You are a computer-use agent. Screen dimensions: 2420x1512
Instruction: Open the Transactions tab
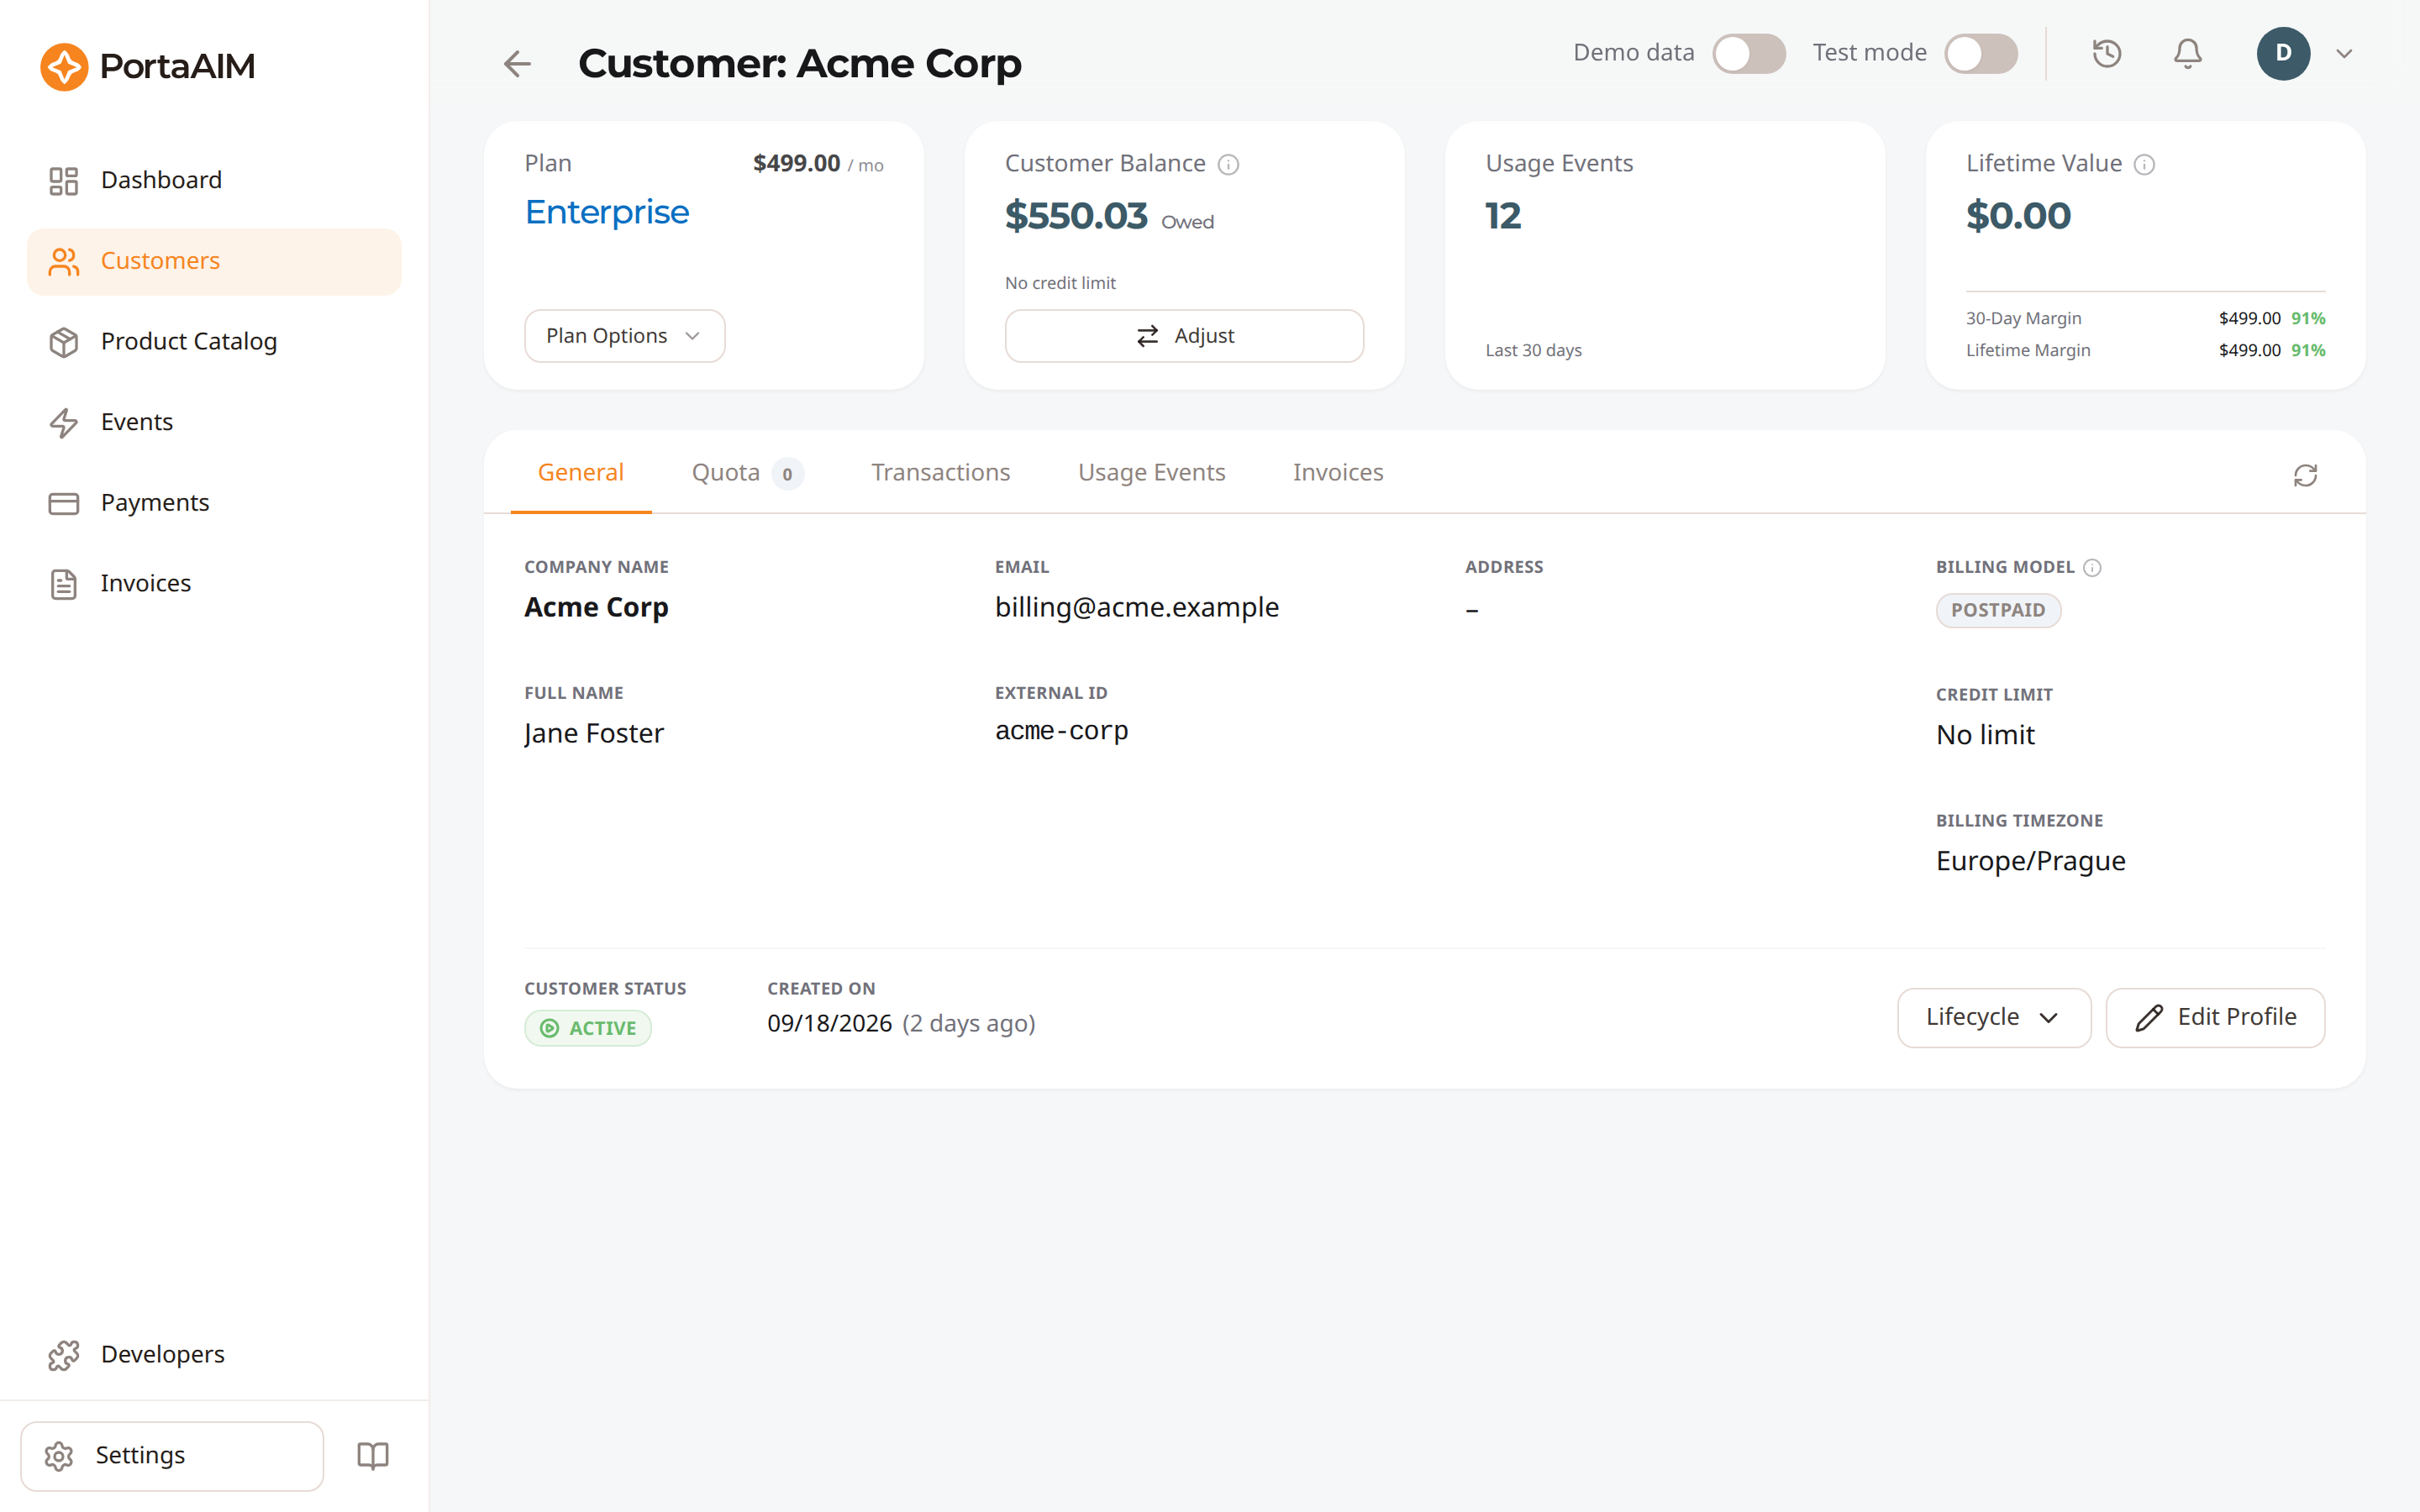941,472
